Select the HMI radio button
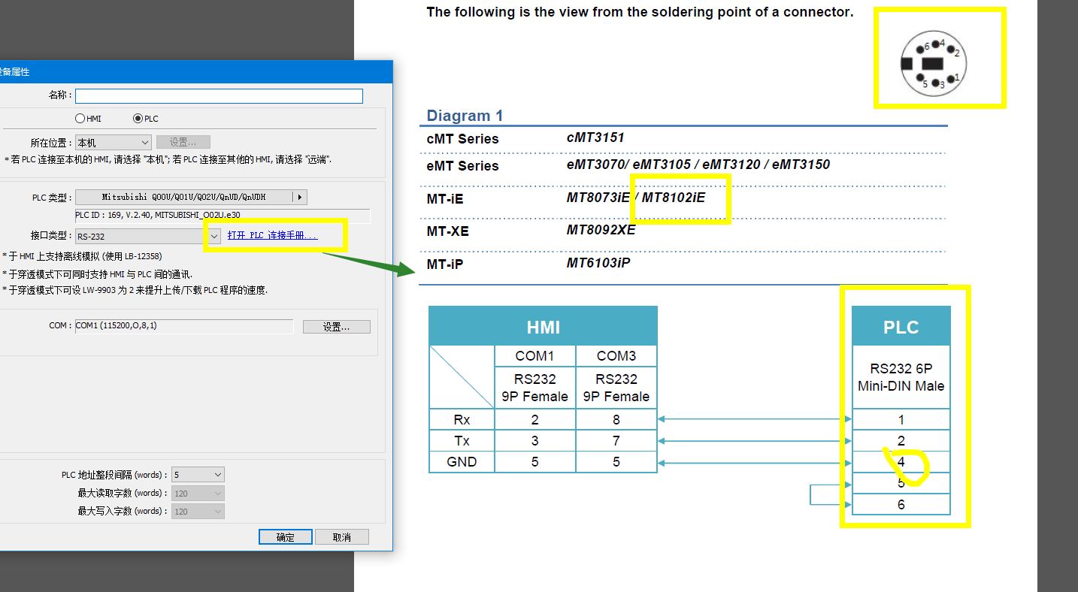This screenshot has height=592, width=1078. tap(80, 119)
